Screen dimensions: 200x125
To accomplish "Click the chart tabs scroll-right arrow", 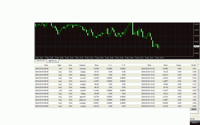I will pos(198,61).
